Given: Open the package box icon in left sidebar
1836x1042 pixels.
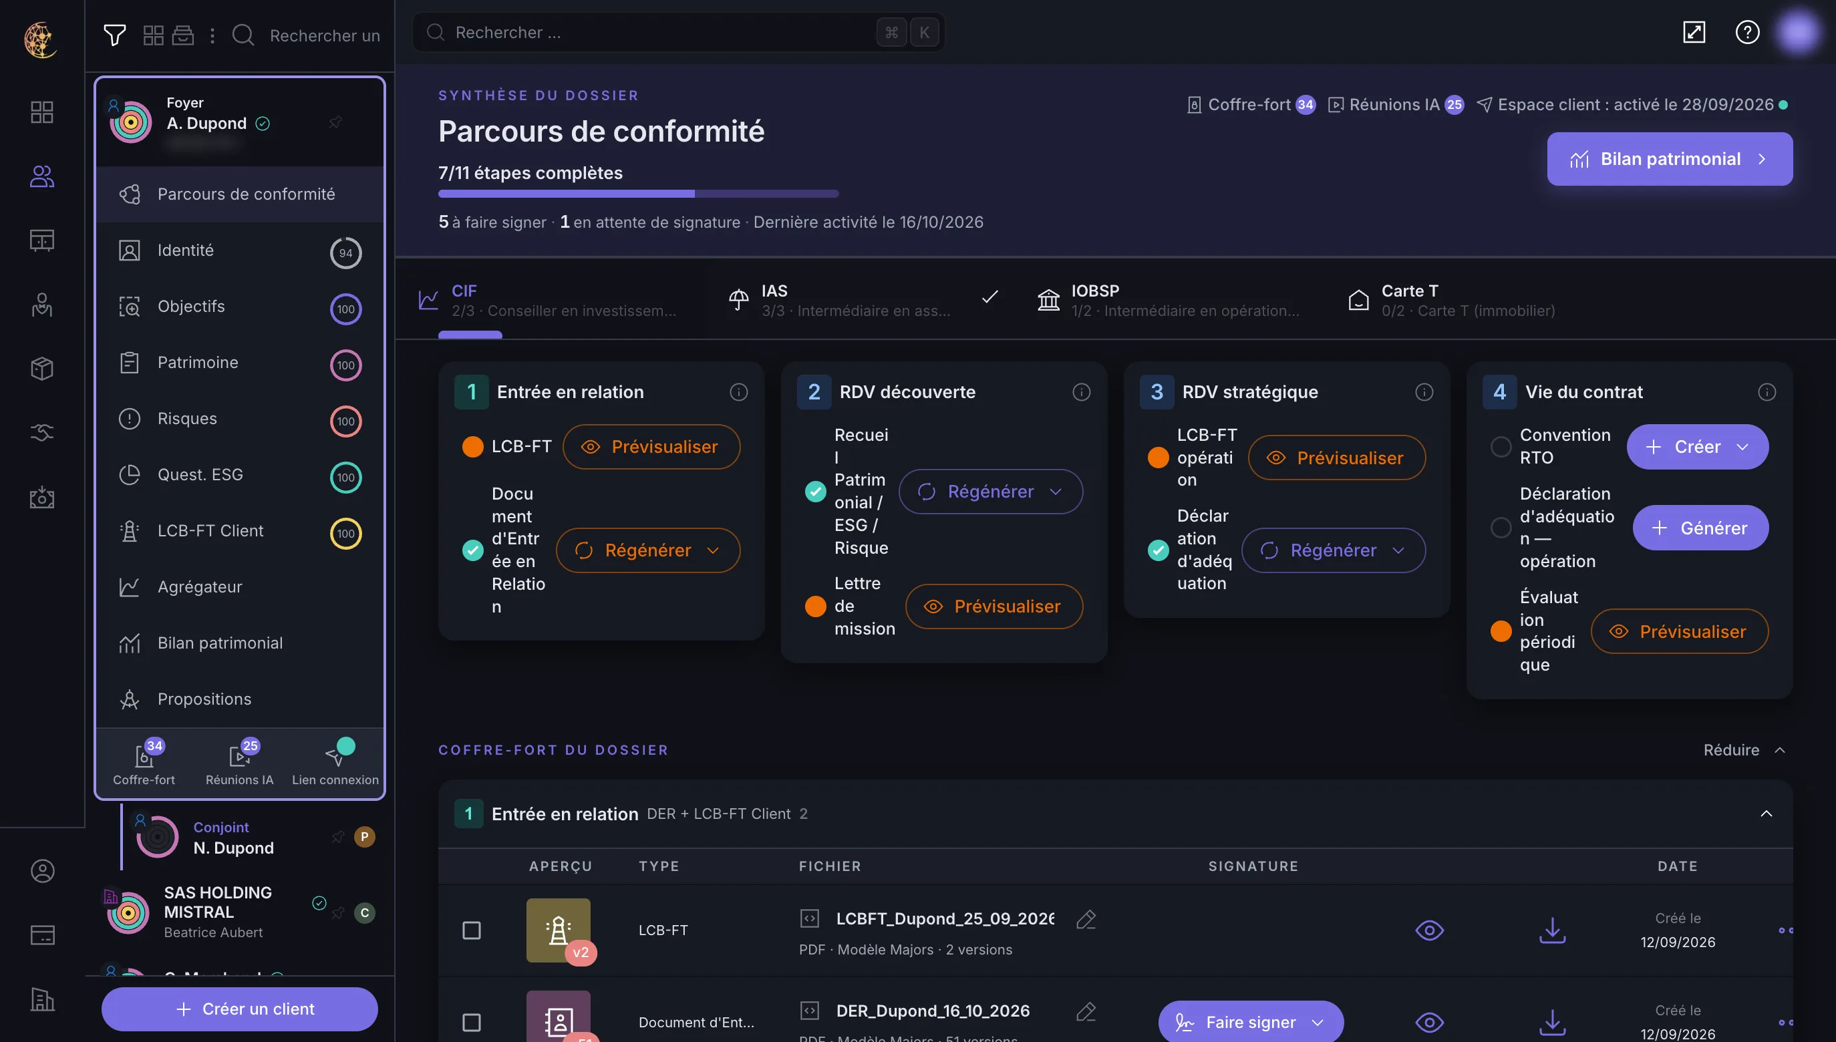Looking at the screenshot, I should pos(42,369).
